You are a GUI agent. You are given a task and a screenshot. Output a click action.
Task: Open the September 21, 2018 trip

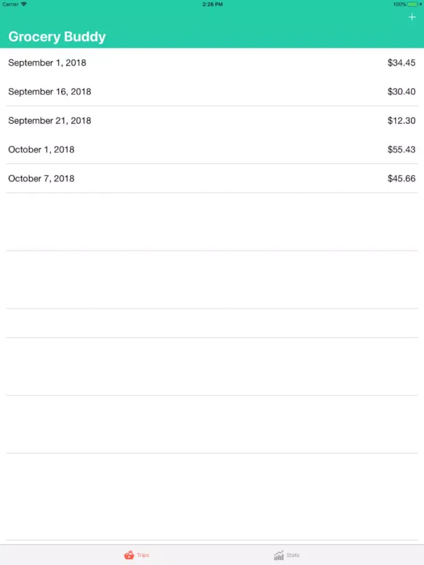[x=212, y=120]
